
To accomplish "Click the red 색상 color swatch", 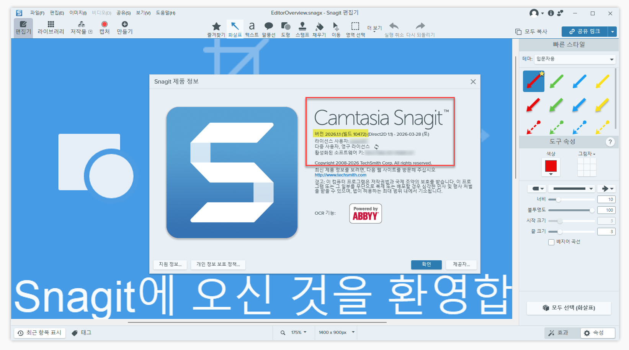I will pyautogui.click(x=551, y=166).
